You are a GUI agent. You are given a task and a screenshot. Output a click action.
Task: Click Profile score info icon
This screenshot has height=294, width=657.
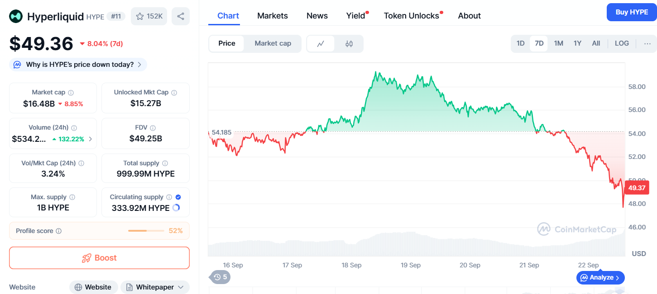[x=59, y=231]
